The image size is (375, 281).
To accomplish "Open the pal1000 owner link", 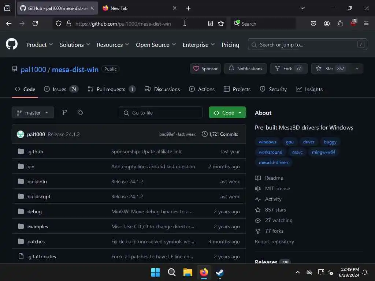I will coord(33,70).
